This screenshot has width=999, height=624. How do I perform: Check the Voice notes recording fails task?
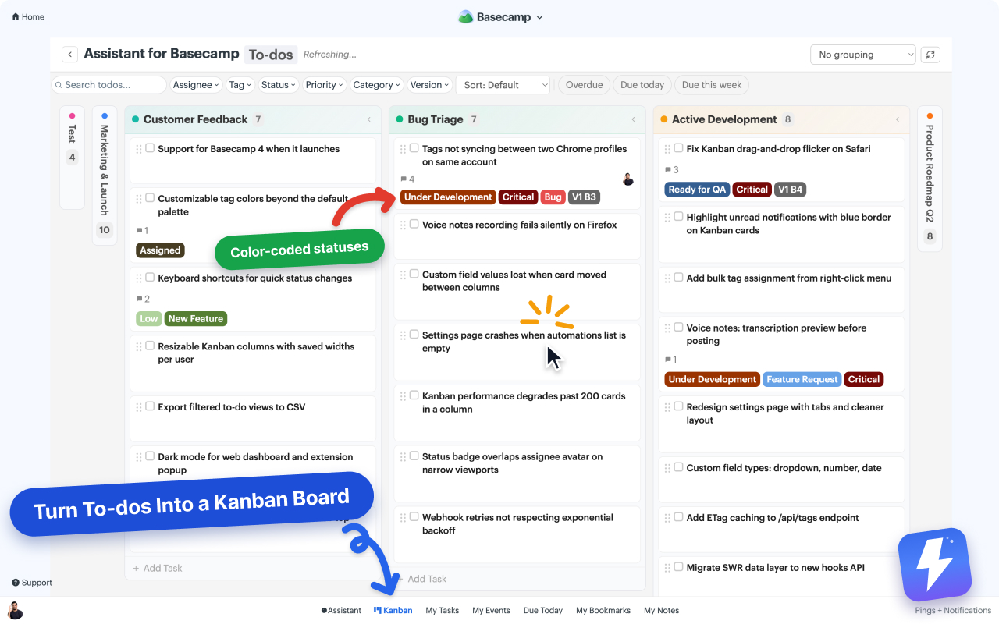(x=414, y=224)
